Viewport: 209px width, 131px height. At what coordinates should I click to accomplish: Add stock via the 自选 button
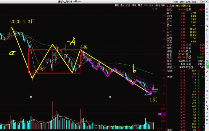tap(157, 5)
